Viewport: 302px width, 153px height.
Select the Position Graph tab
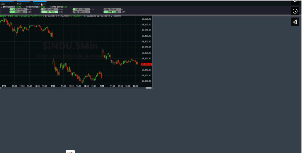(x=40, y=4)
